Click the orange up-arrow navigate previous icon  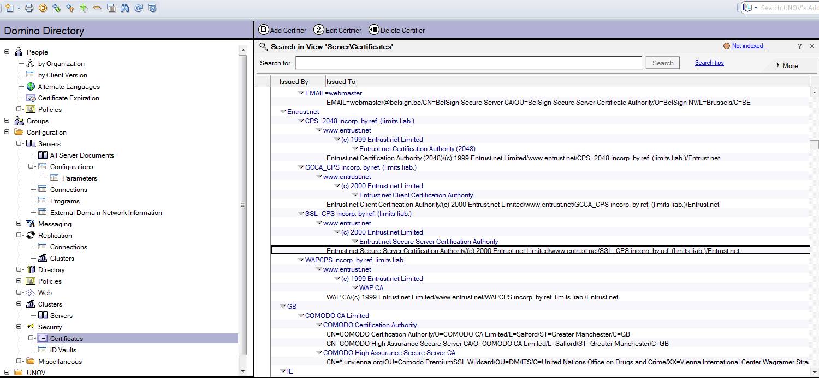pos(70,8)
